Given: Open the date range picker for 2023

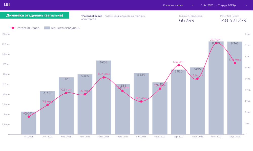Looking at the screenshot, I should [224, 5].
